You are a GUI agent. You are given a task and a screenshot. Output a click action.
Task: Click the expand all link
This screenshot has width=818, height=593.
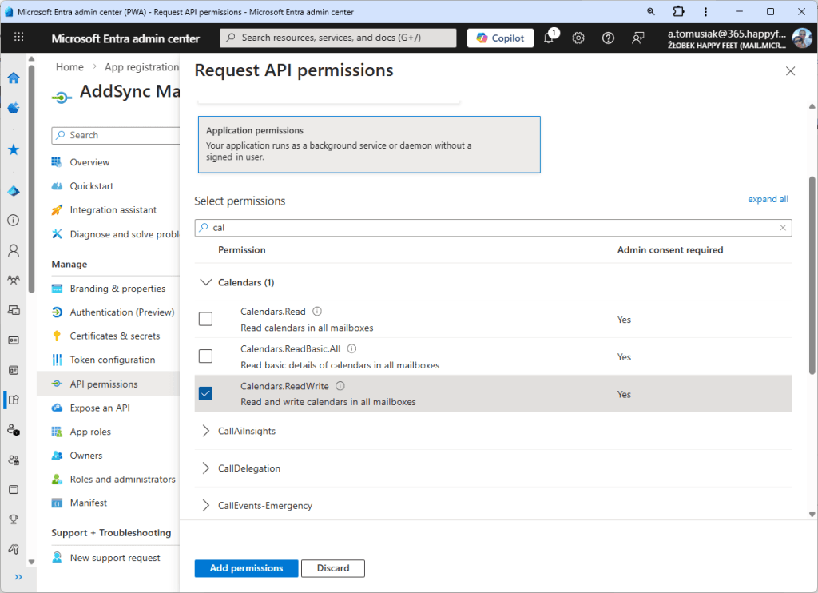[768, 199]
